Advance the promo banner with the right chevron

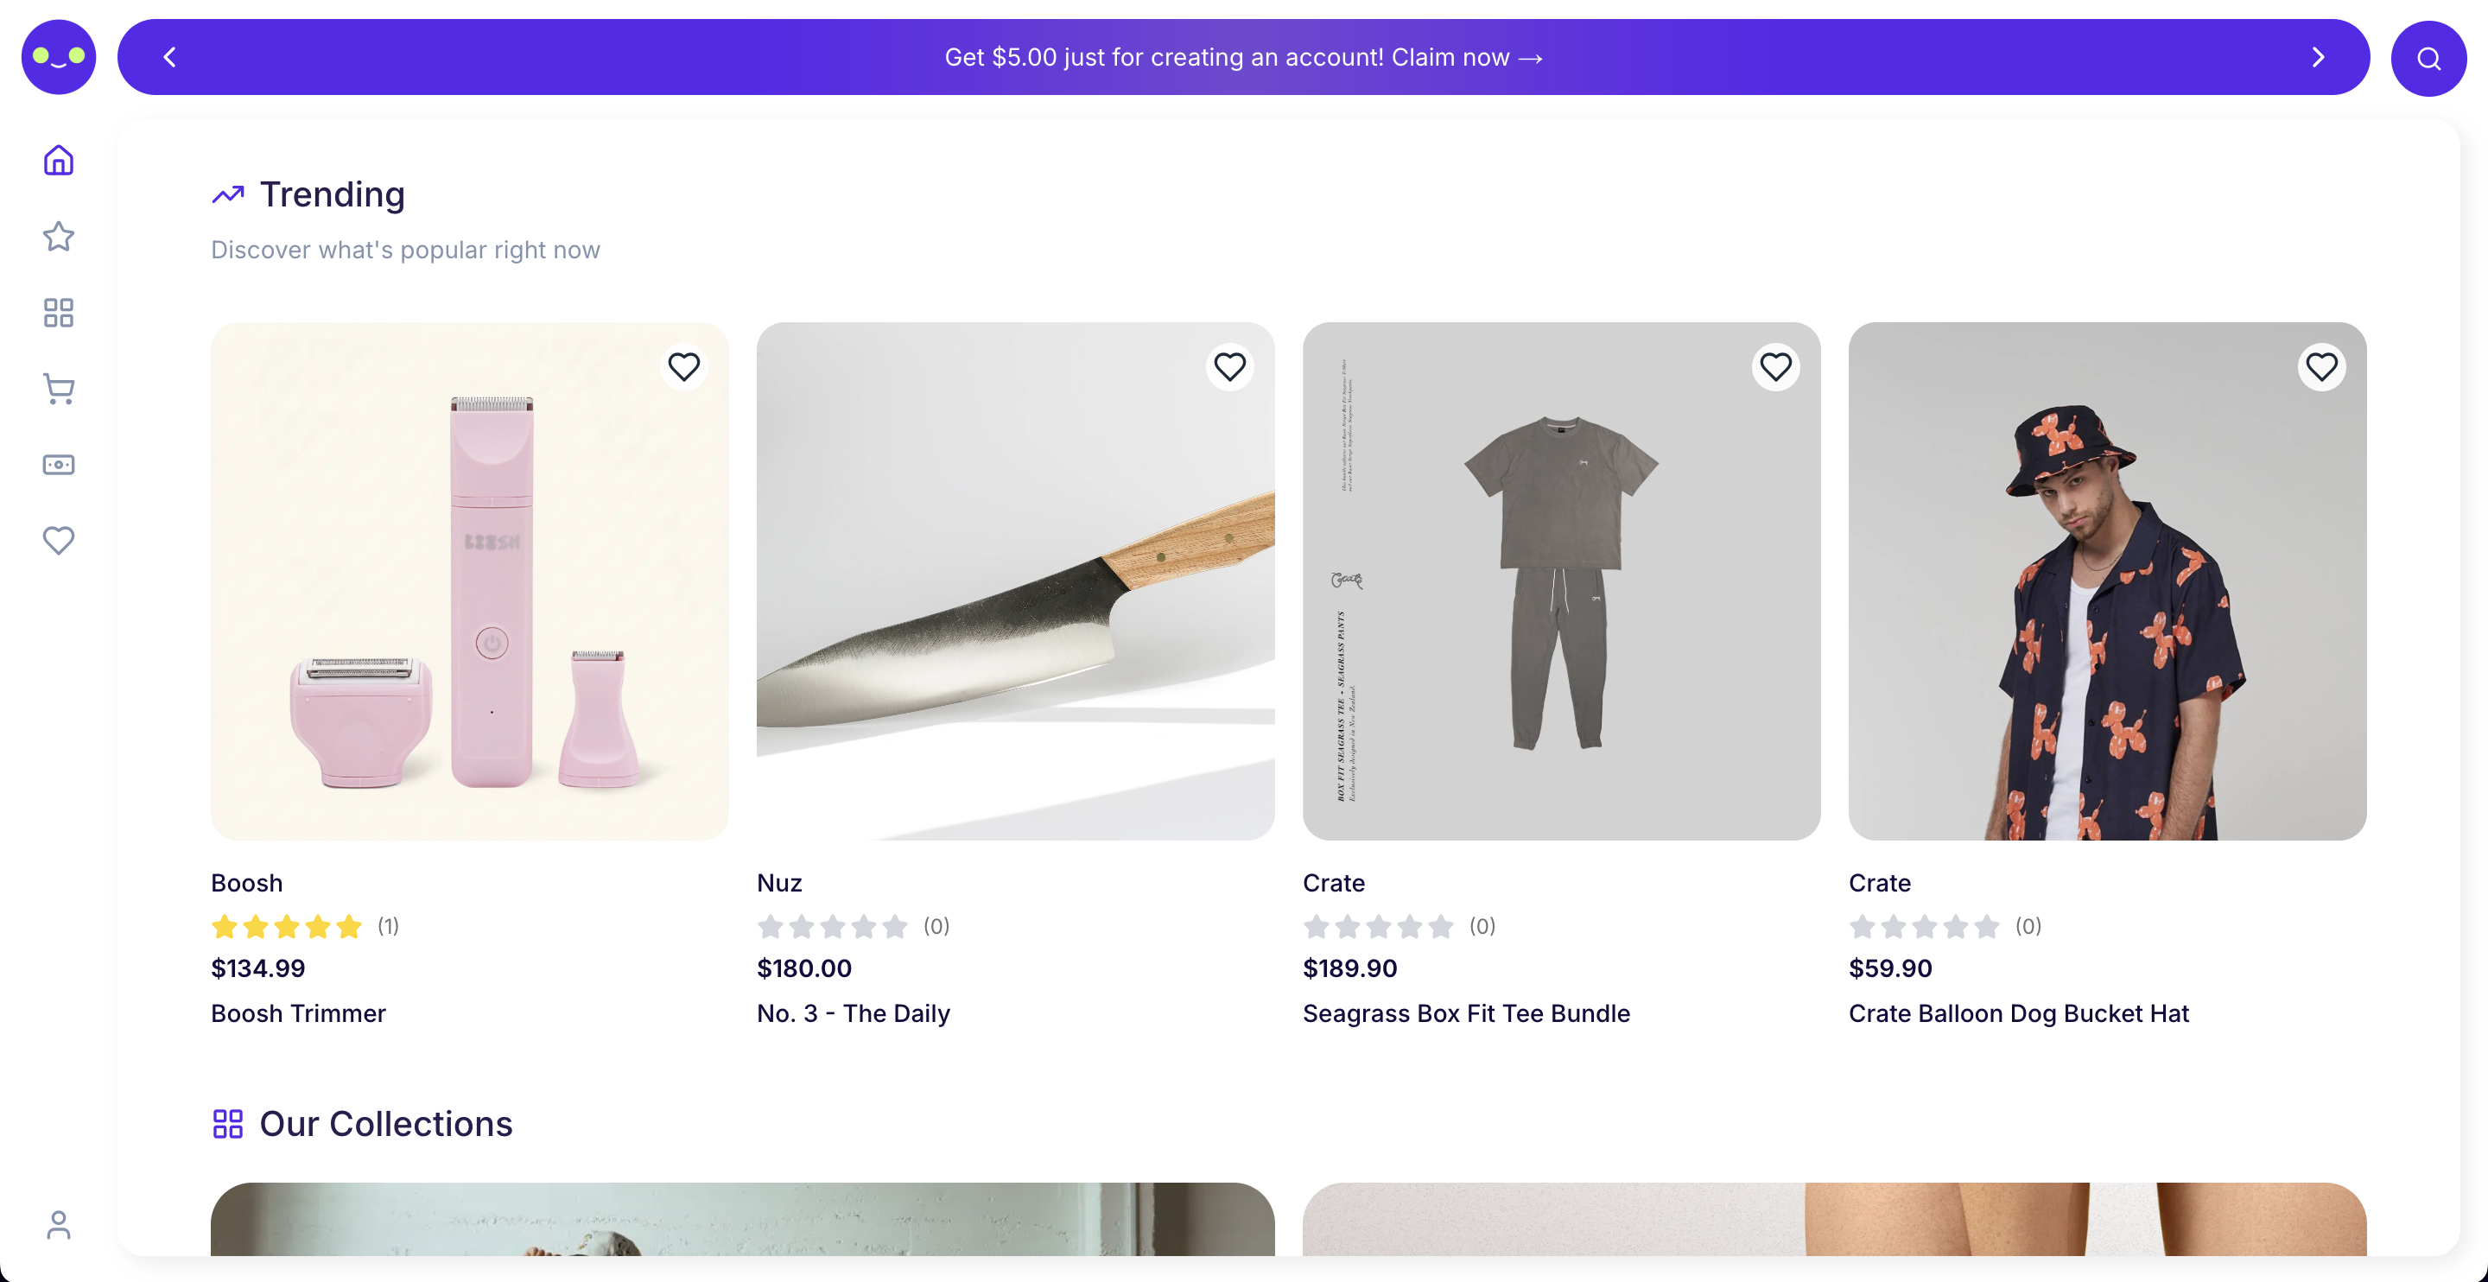tap(2317, 57)
